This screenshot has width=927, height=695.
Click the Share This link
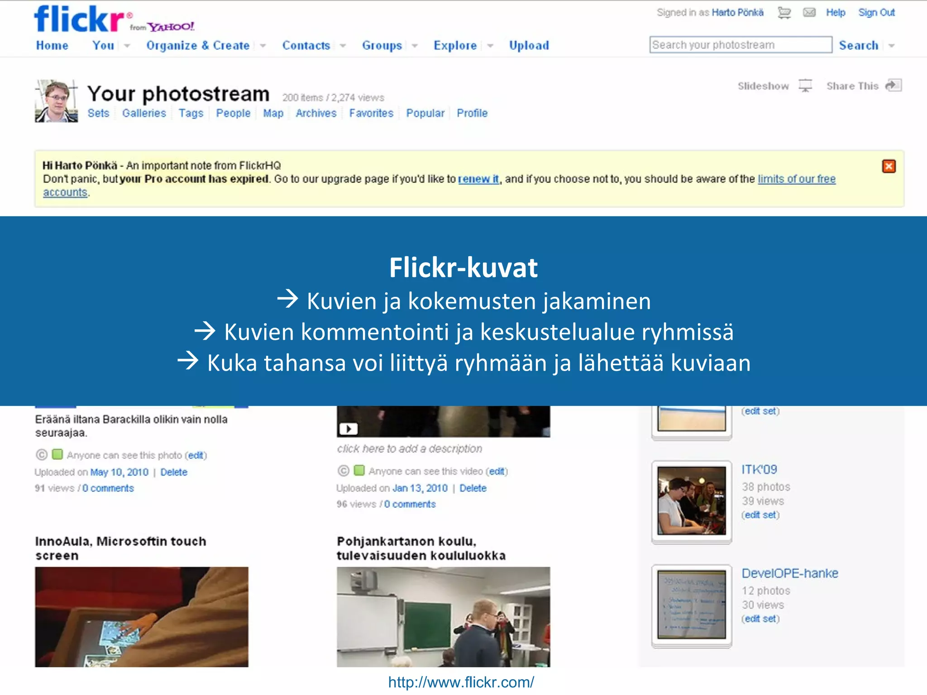(852, 86)
